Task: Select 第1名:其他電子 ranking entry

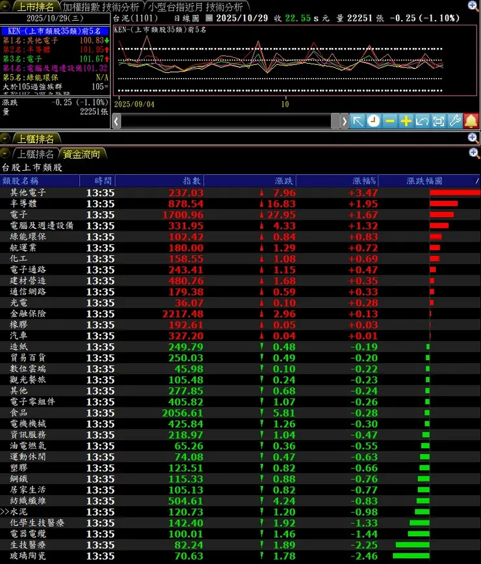Action: 55,40
